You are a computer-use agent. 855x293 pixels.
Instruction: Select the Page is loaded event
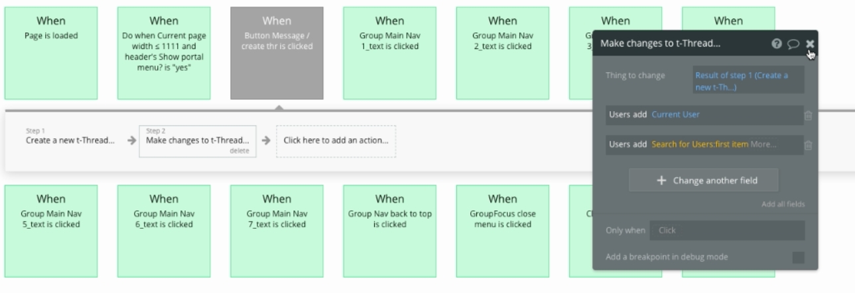pyautogui.click(x=51, y=53)
